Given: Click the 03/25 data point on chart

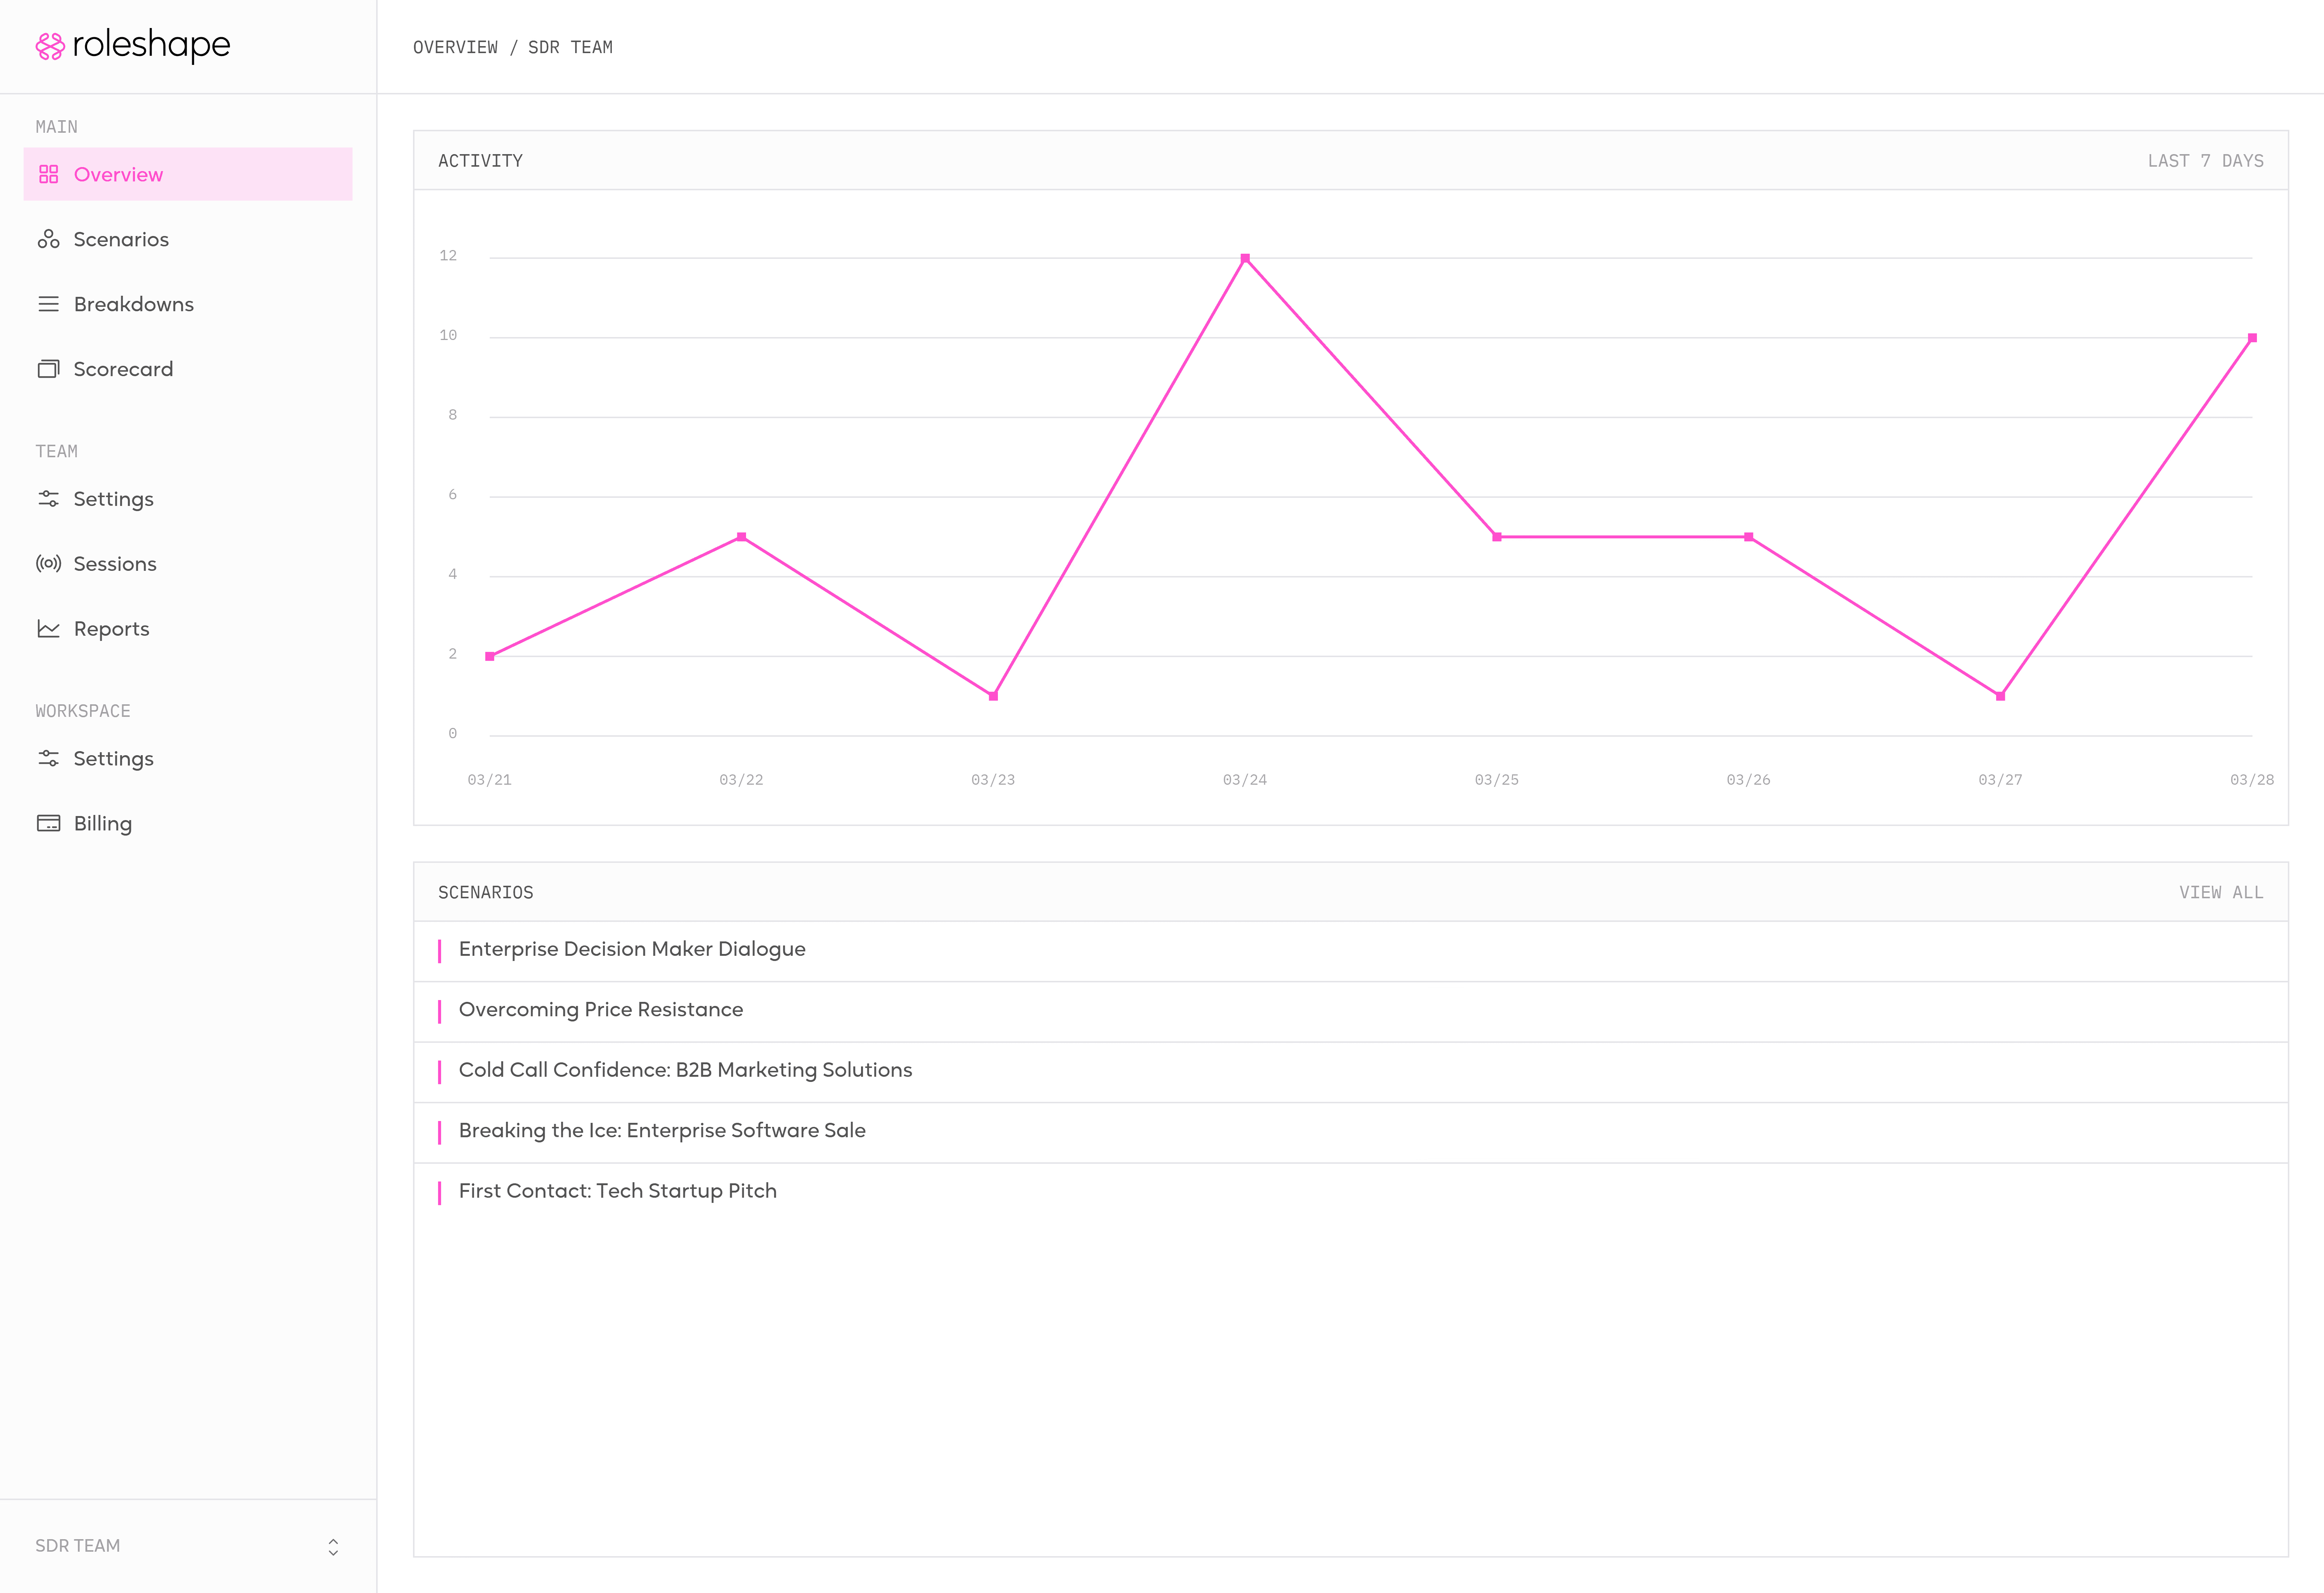Looking at the screenshot, I should [x=1497, y=537].
